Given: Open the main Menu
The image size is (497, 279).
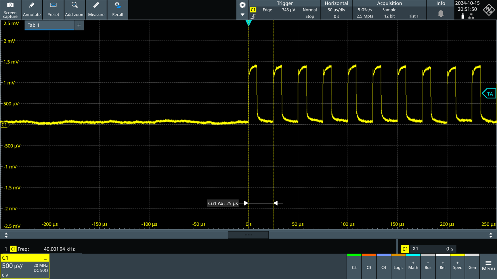Looking at the screenshot, I should [x=488, y=266].
